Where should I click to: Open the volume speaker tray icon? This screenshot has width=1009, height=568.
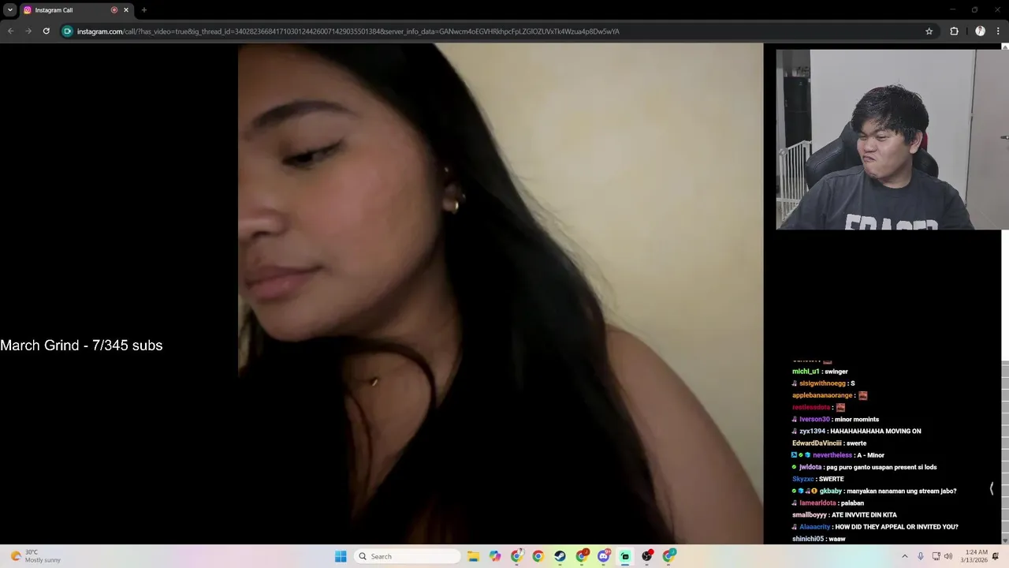click(948, 556)
